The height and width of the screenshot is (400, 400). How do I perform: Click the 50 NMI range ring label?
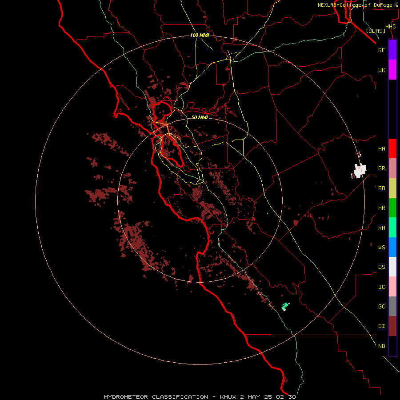coord(200,117)
